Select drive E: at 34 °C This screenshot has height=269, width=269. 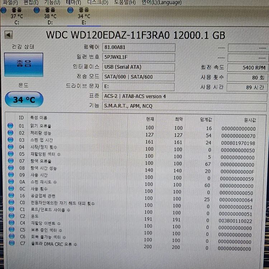[84, 16]
